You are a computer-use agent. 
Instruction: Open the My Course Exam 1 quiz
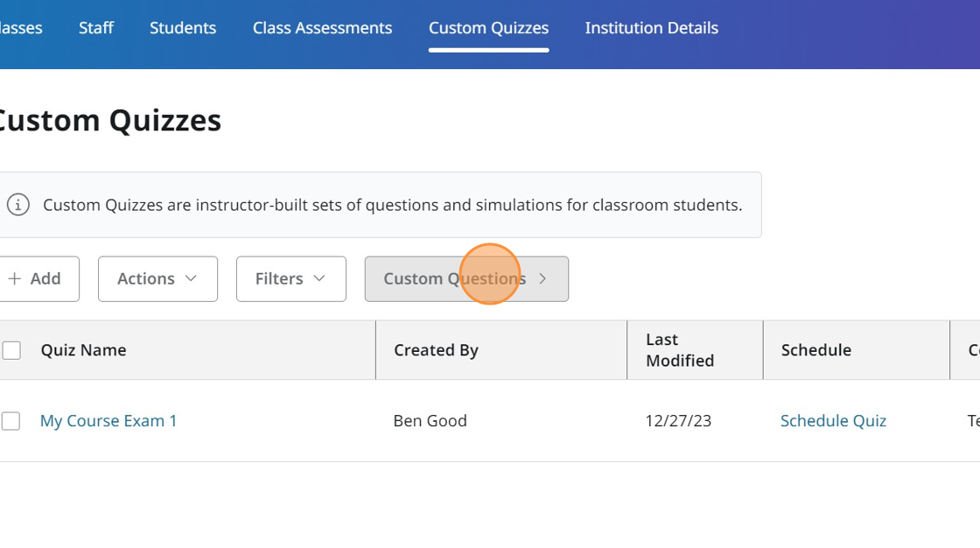pos(108,421)
